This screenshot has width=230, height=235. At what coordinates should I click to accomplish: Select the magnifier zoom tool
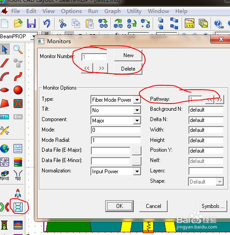[x=18, y=50]
